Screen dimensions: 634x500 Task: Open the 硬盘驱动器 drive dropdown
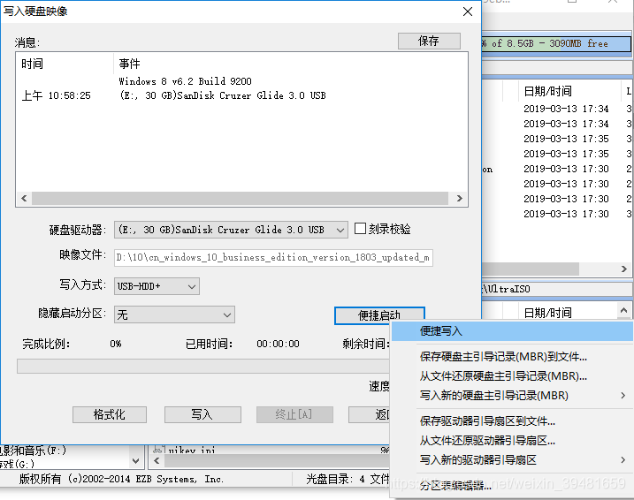click(231, 230)
